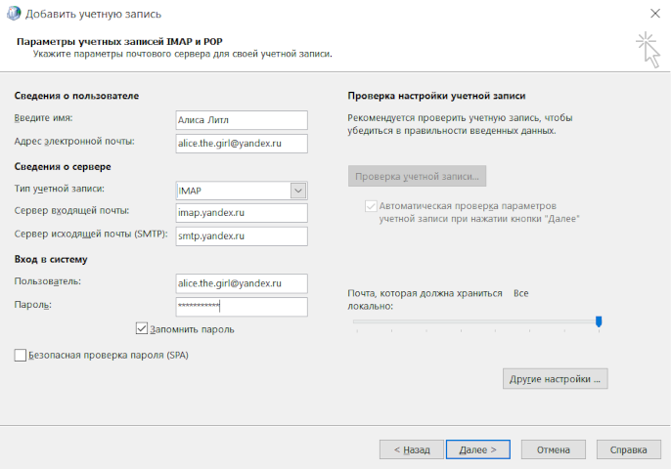
Task: Proceed by clicking Далее
Action: (477, 449)
